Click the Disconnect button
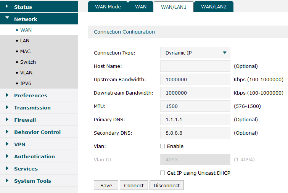 (167, 185)
